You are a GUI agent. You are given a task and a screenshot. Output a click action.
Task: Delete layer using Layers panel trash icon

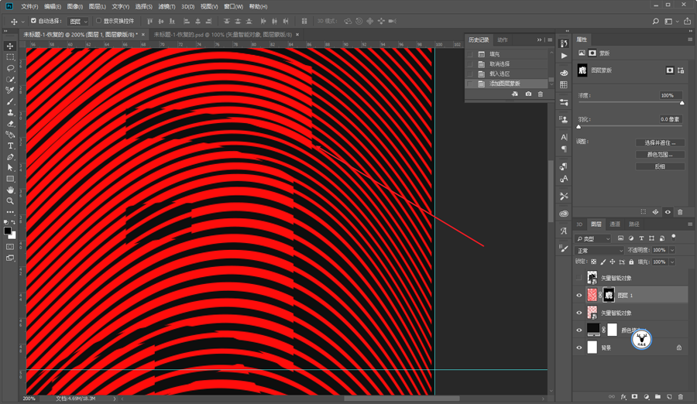point(680,396)
